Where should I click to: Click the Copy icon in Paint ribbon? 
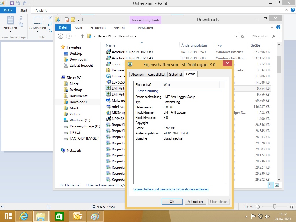click(x=21, y=24)
